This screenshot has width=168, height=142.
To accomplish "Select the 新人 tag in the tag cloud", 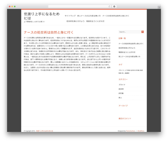I will (123, 73).
